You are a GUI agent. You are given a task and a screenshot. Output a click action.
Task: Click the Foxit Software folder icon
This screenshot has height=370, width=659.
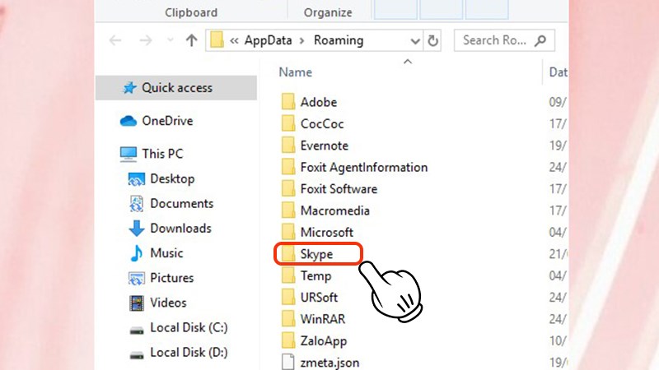(x=288, y=188)
